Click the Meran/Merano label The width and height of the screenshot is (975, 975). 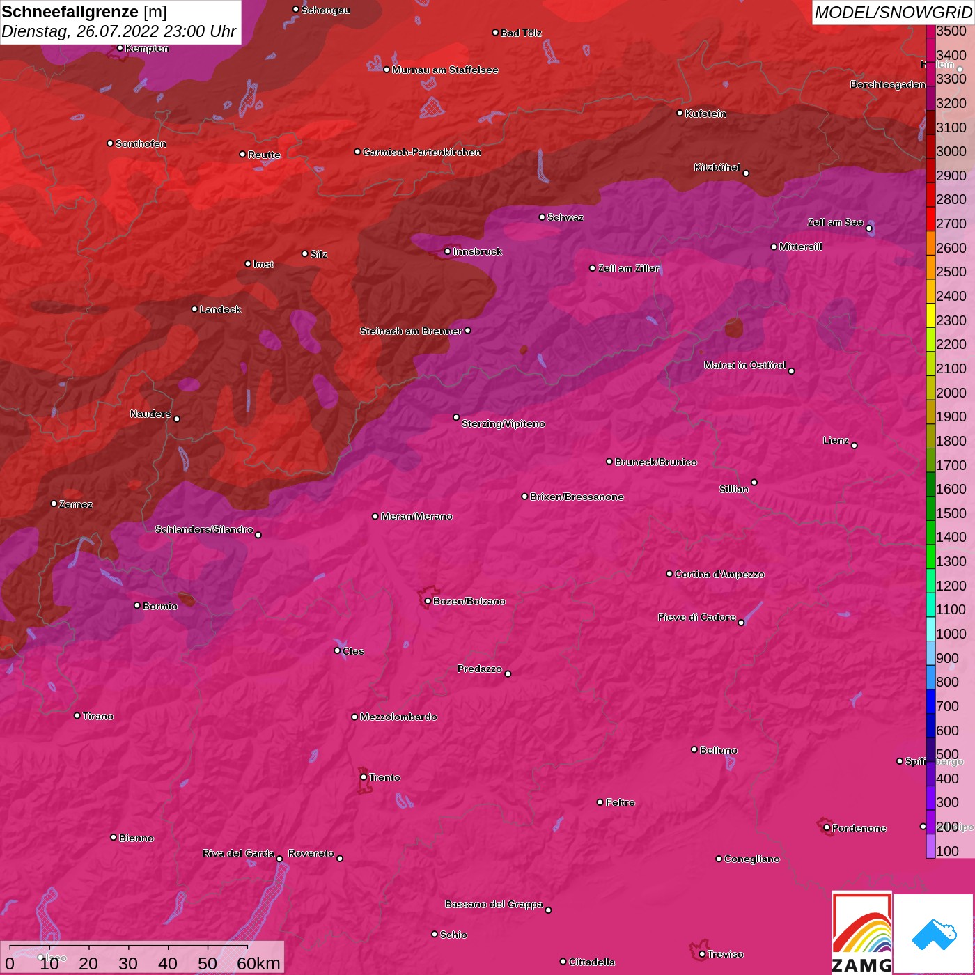(416, 516)
